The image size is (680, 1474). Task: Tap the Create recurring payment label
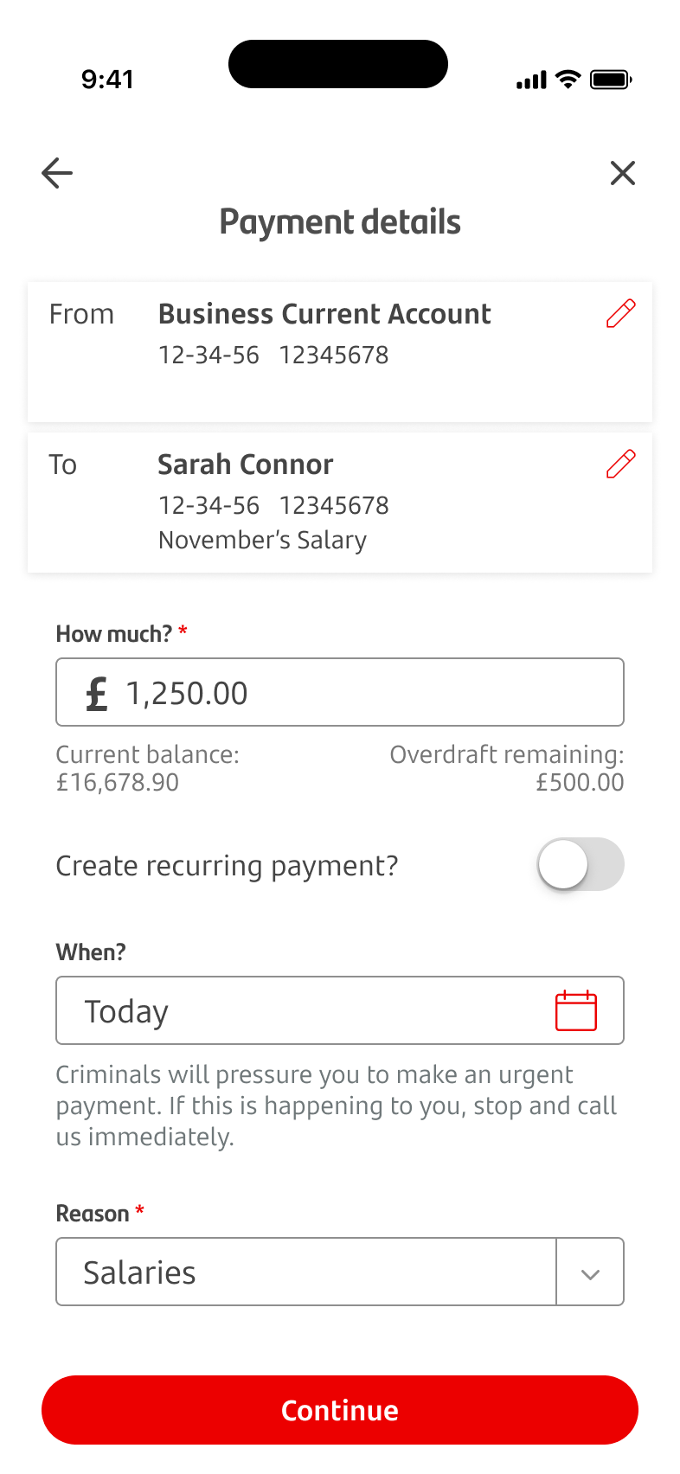tap(227, 866)
